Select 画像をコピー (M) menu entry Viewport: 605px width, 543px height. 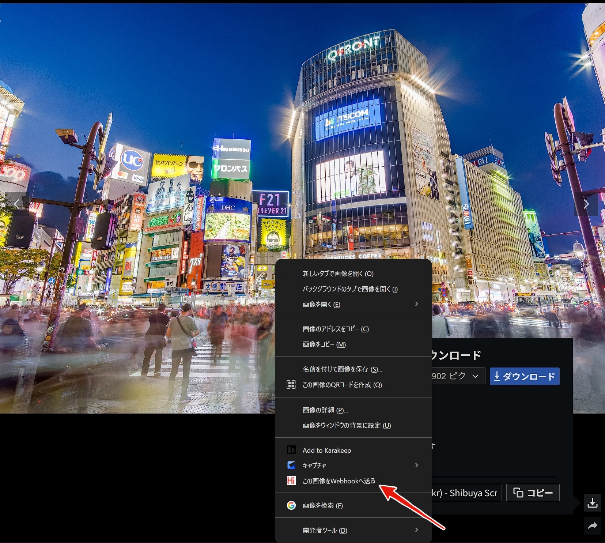click(353, 344)
